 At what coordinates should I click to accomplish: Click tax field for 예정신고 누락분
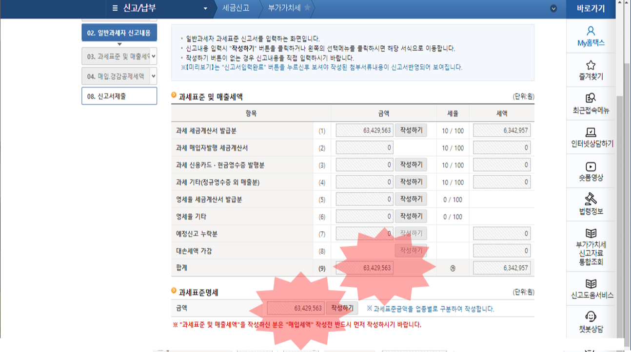click(502, 234)
